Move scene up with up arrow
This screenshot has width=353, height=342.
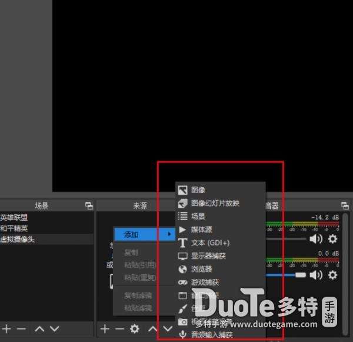tap(39, 329)
